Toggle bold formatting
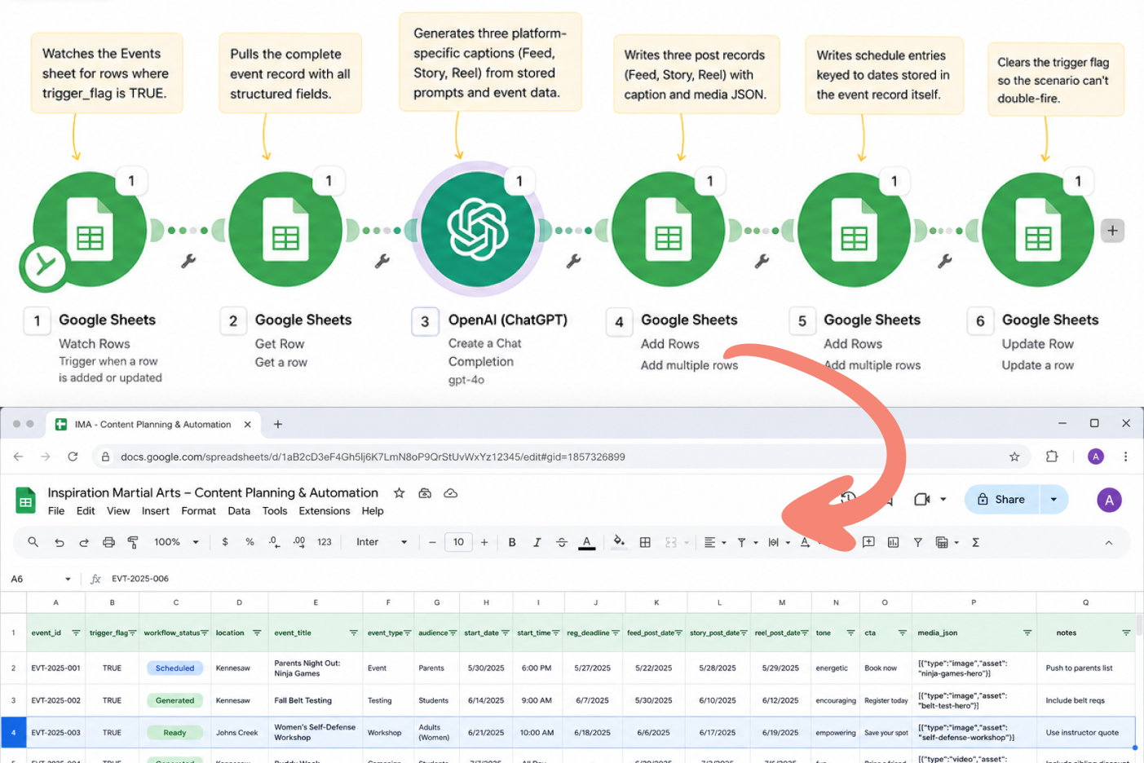1144x763 pixels. (512, 542)
